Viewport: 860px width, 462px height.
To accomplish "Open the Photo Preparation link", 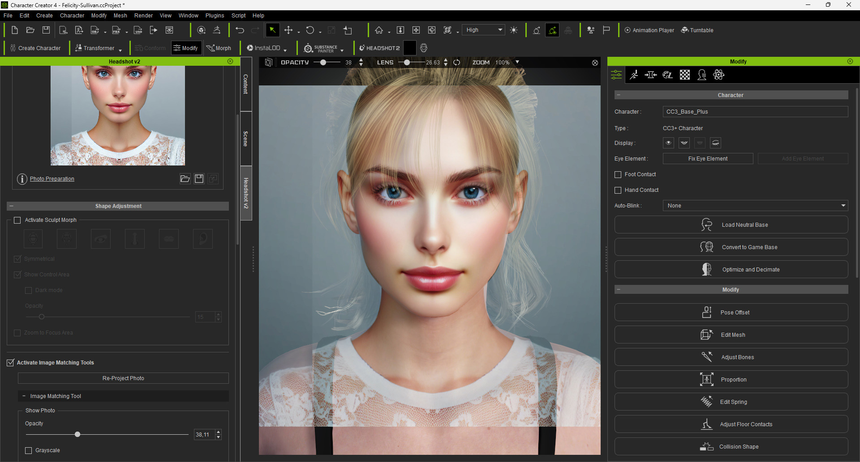I will 52,179.
